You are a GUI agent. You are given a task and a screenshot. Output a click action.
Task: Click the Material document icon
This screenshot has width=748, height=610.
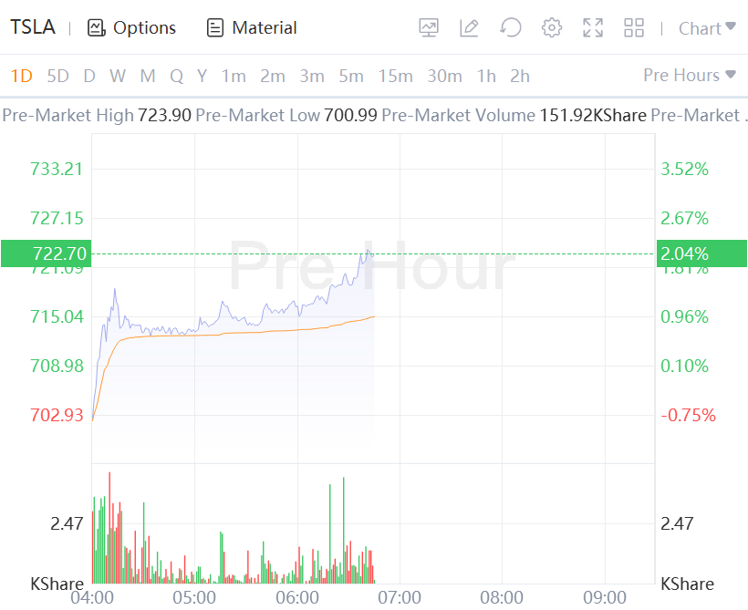[x=215, y=28]
